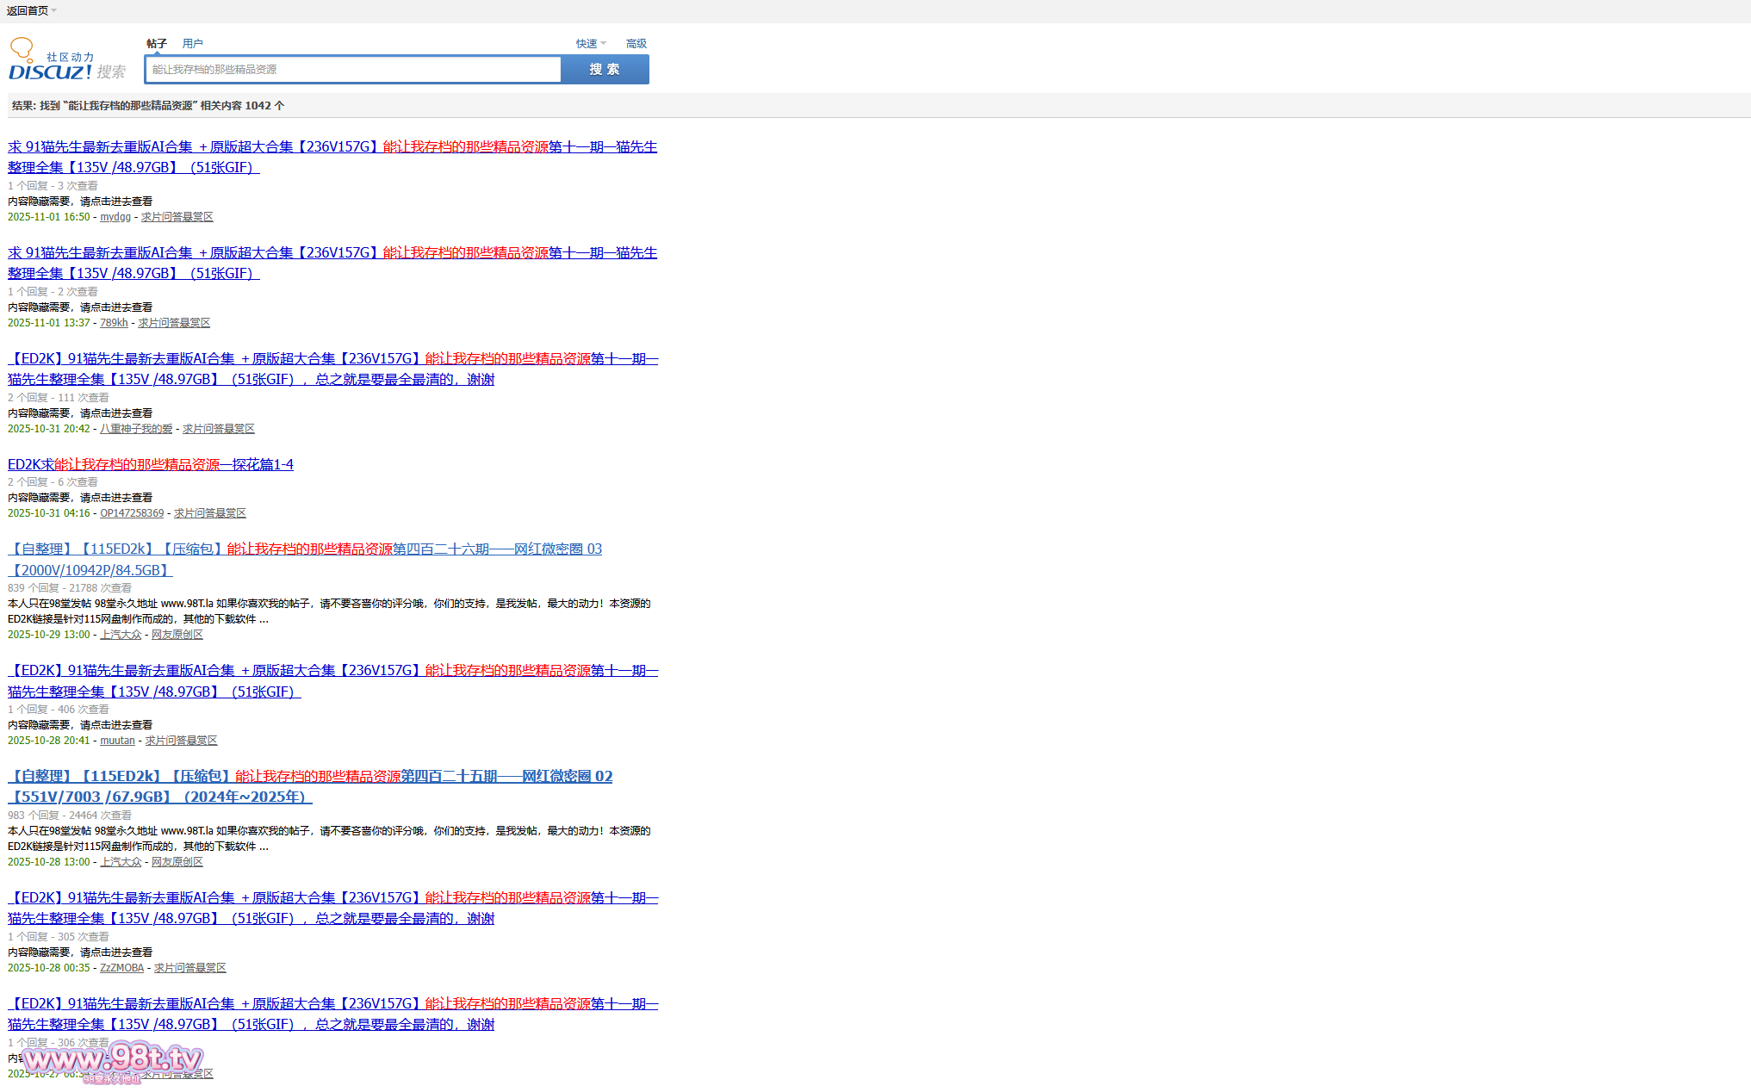This screenshot has width=1751, height=1092.
Task: Click the Discuz! search logo
Action: pyautogui.click(x=66, y=61)
